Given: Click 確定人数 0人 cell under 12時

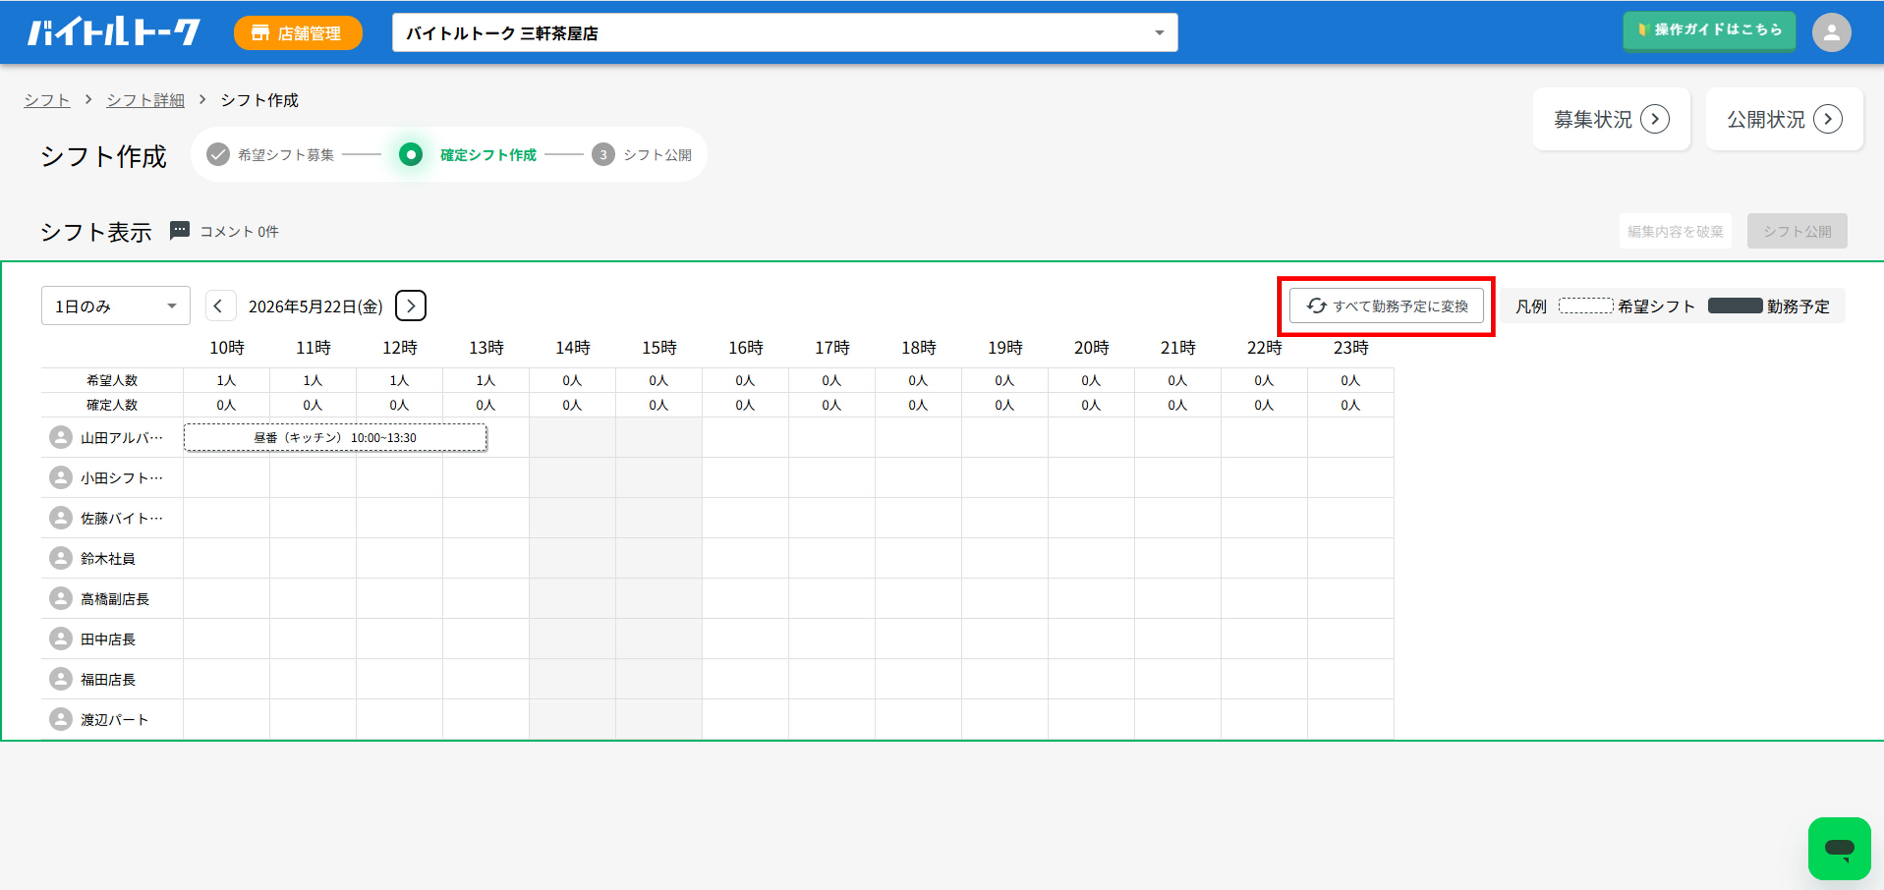Looking at the screenshot, I should click(x=399, y=405).
